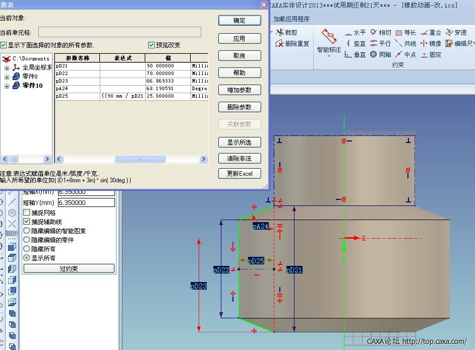Apply the 穿透 (pierce) constraint
Image resolution: width=475 pixels, height=350 pixels.
pos(456,33)
